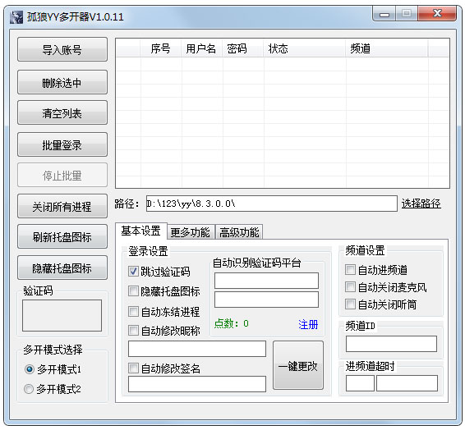Click the 频道ID input field
Viewport: 465px width, 430px height.
(391, 344)
